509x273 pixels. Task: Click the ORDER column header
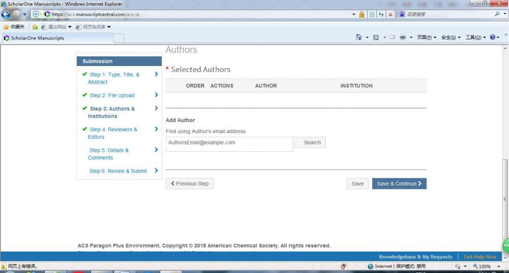[x=195, y=86]
